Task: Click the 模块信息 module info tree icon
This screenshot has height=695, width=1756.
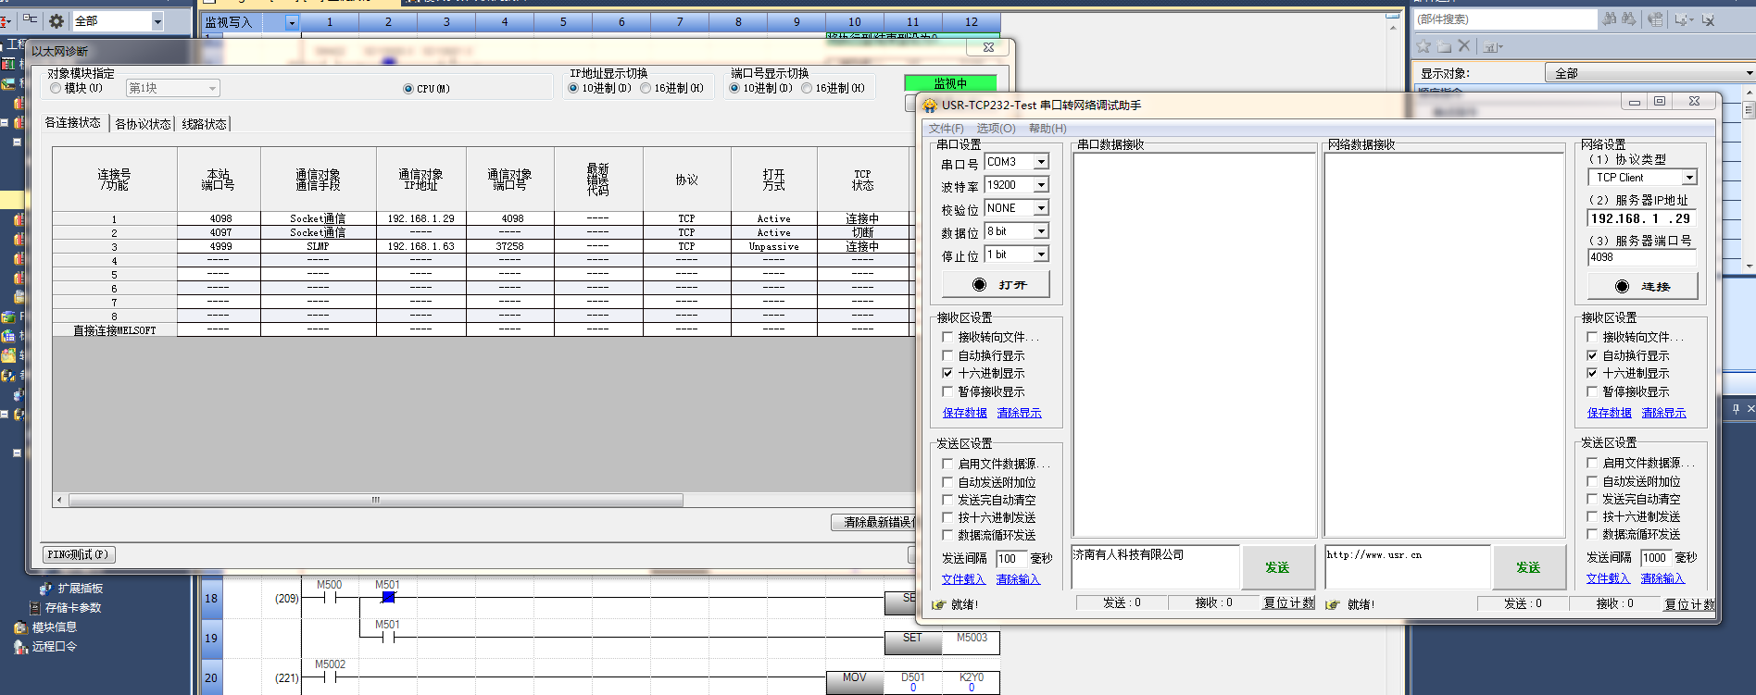Action: pyautogui.click(x=20, y=627)
